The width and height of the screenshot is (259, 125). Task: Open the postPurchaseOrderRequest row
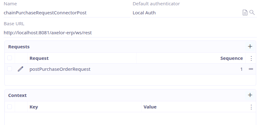point(60,69)
